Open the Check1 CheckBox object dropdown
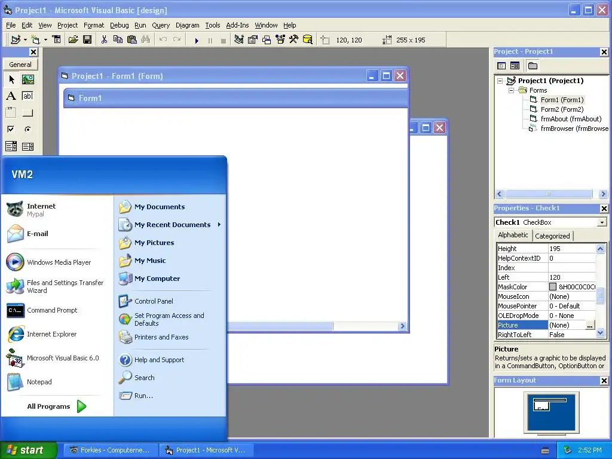612x459 pixels. coord(602,222)
